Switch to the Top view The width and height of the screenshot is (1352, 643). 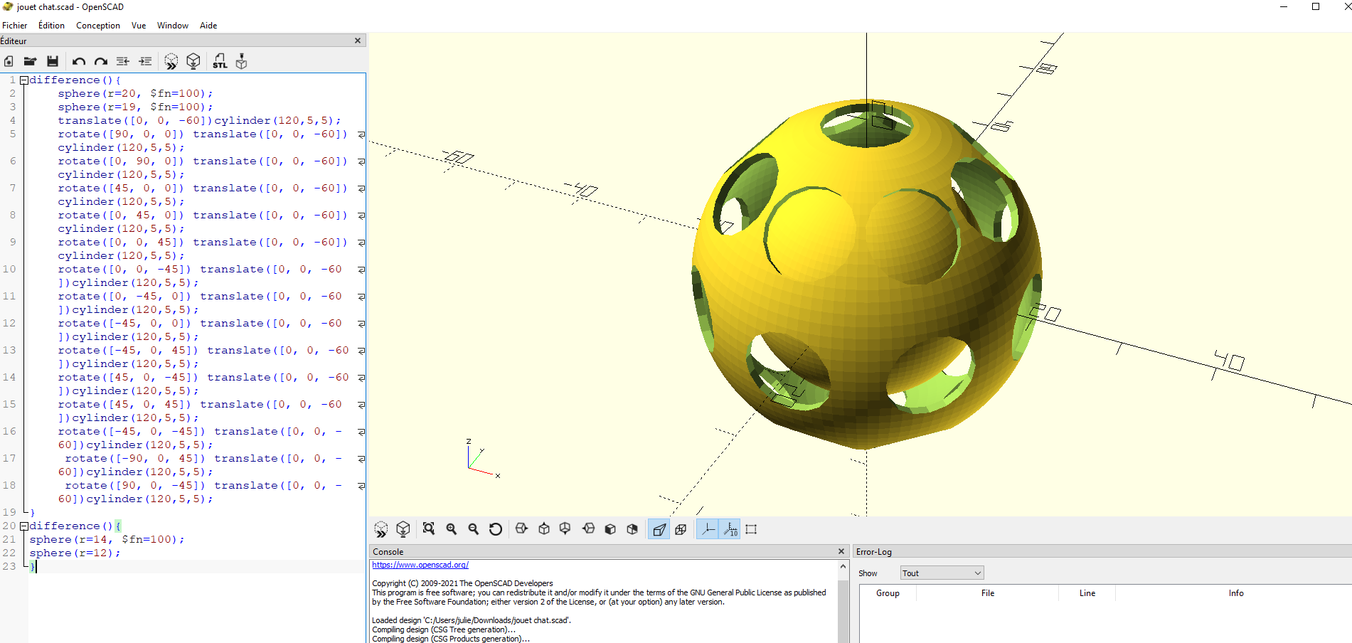coord(544,529)
